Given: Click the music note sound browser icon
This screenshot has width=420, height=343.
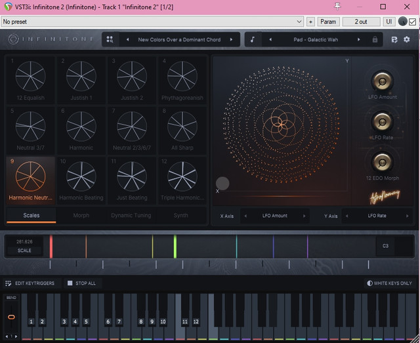Looking at the screenshot, I should [x=253, y=39].
